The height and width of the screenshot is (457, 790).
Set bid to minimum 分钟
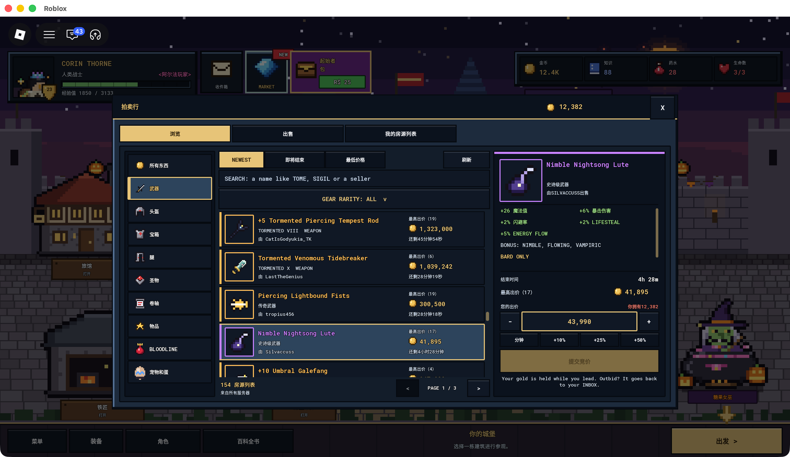[519, 340]
